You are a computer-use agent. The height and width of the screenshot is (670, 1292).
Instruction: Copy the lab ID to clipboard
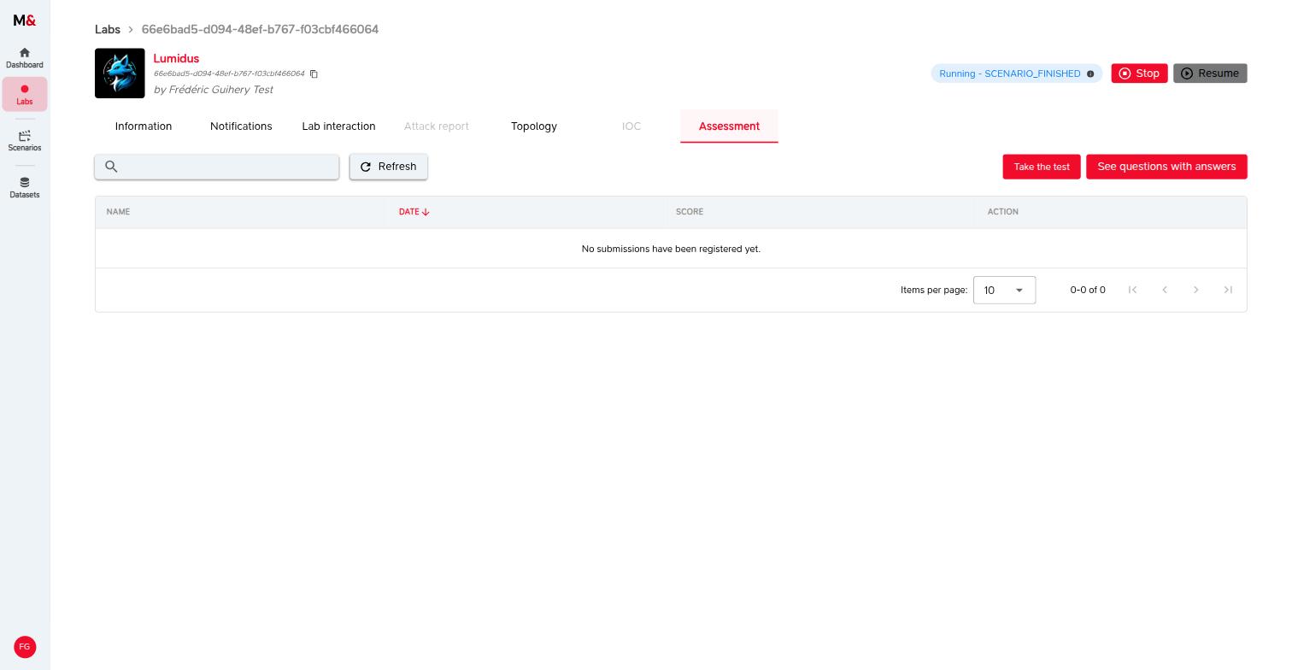click(x=314, y=74)
